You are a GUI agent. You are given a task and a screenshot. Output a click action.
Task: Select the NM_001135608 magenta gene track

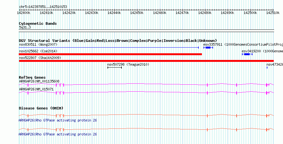tap(146, 85)
